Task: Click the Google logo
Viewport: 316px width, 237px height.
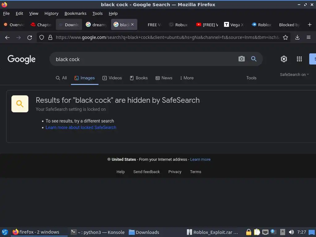Action: pos(22,59)
